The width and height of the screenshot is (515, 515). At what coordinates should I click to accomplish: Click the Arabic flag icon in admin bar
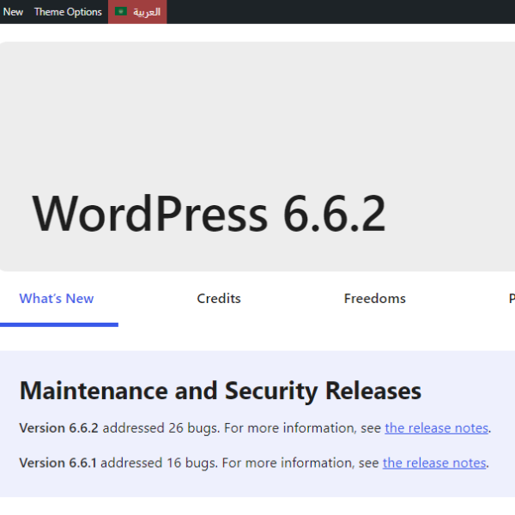121,11
